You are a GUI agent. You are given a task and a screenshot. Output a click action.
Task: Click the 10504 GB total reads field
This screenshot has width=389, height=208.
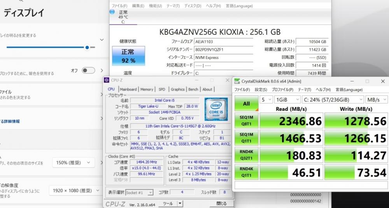click(x=312, y=42)
